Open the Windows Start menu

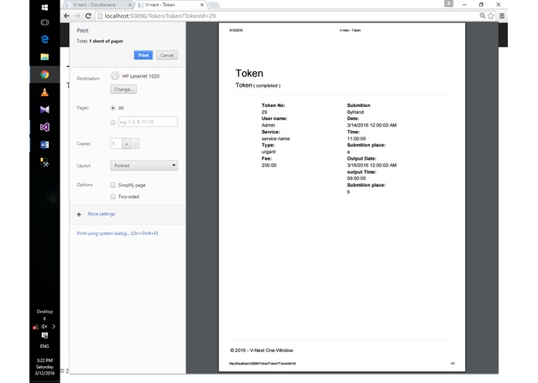[x=45, y=7]
